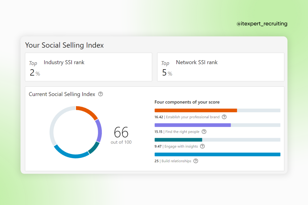Click the Network SSI rank label

coord(197,62)
